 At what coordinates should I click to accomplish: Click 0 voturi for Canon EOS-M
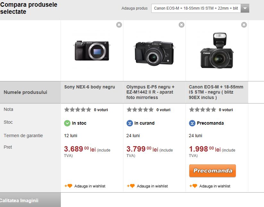click(226, 110)
